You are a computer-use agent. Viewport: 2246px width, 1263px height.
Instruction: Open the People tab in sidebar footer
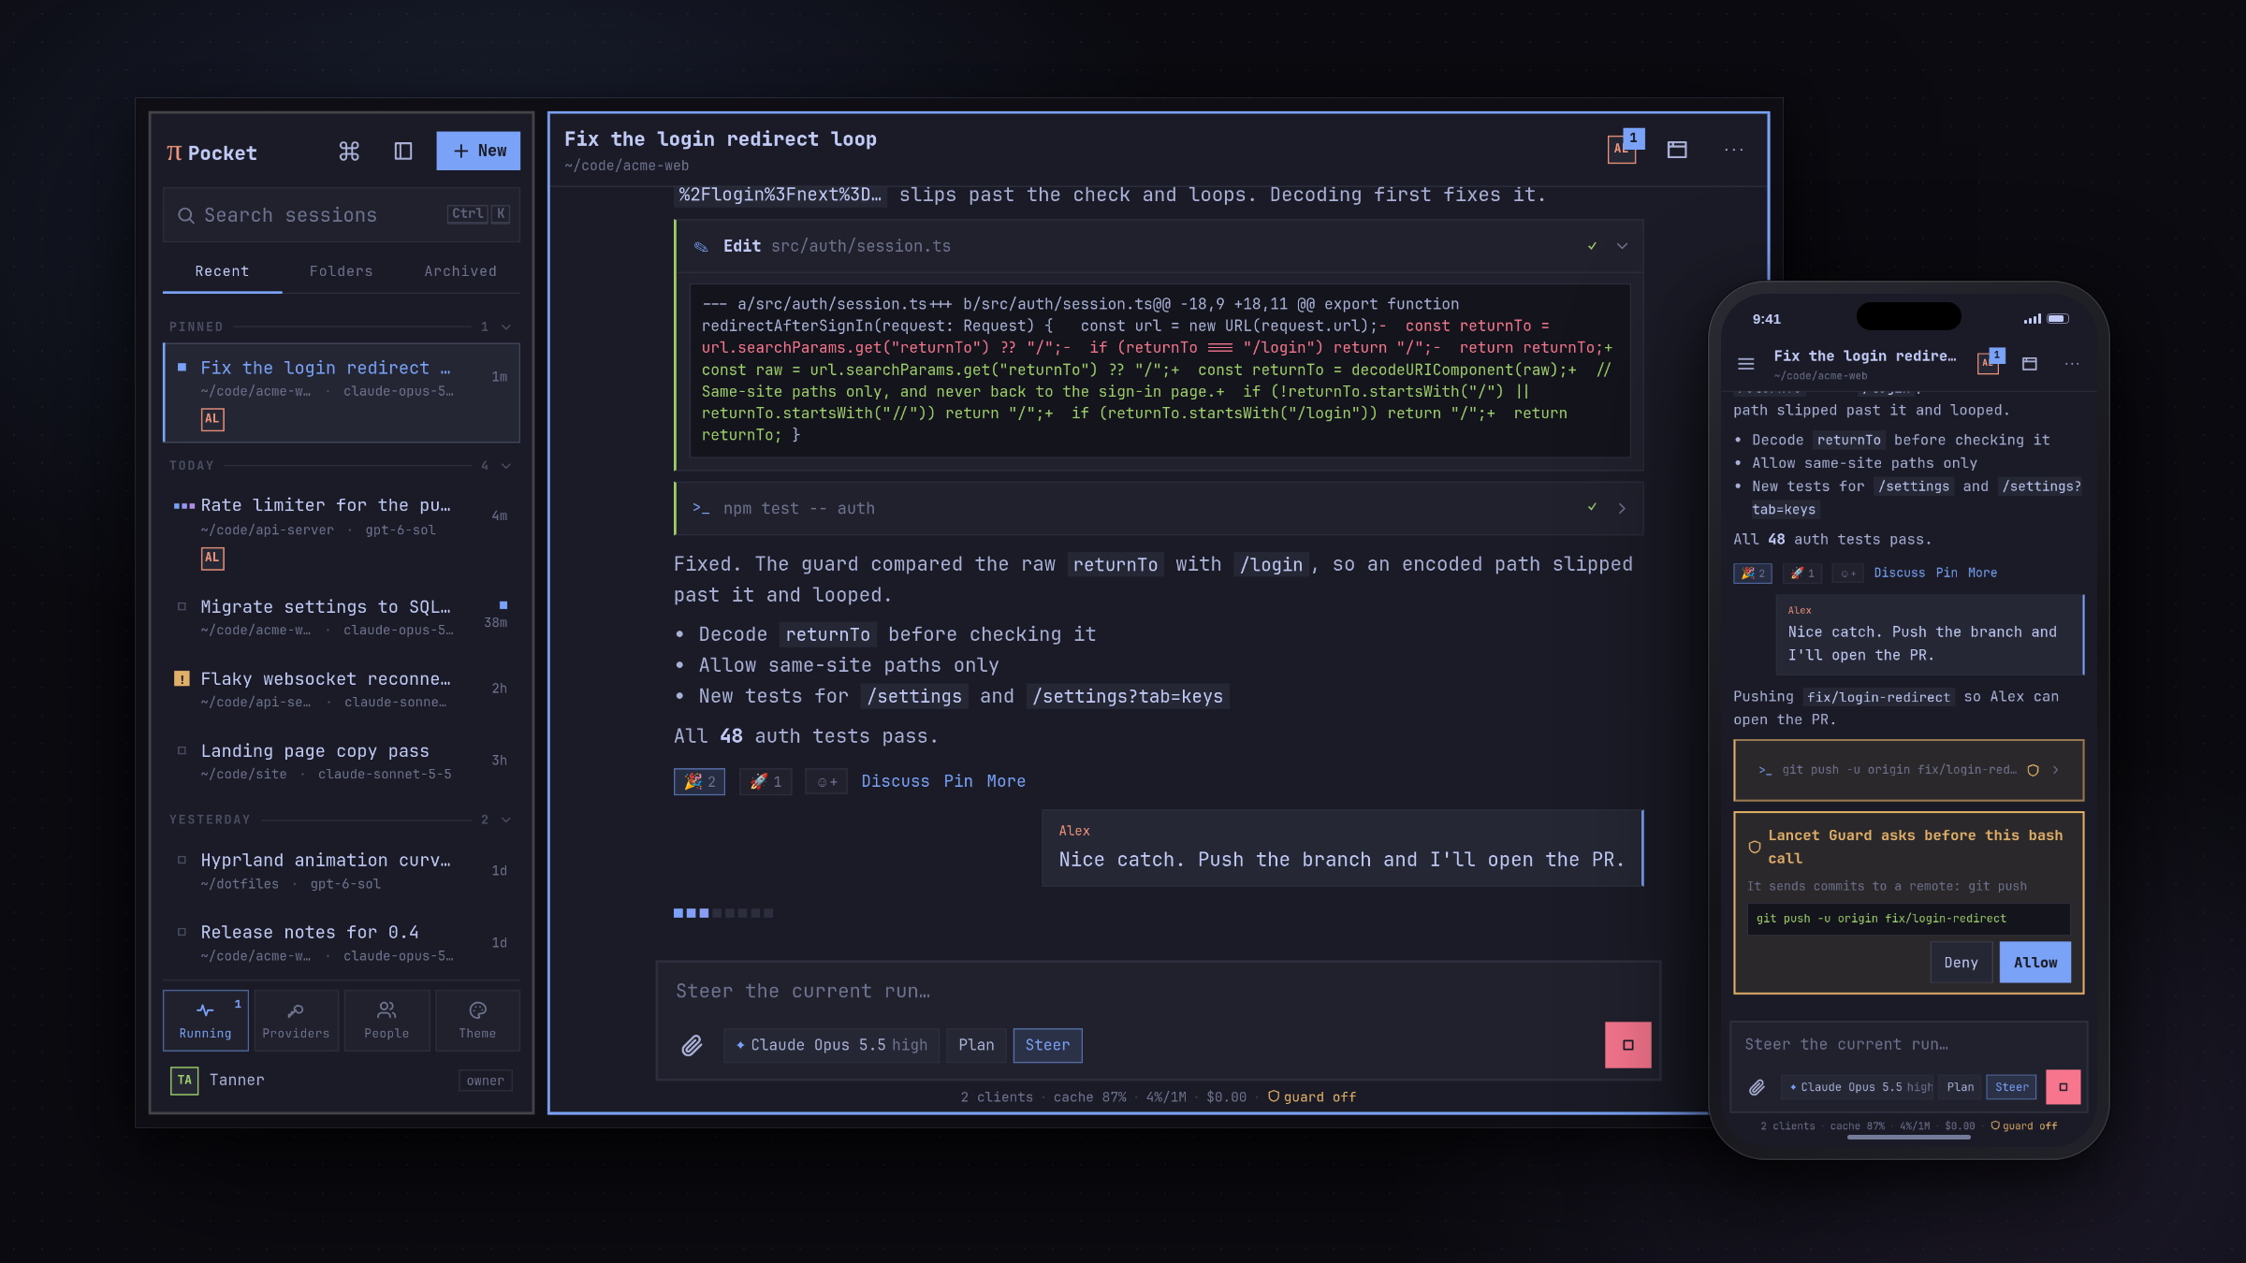[x=386, y=1021]
